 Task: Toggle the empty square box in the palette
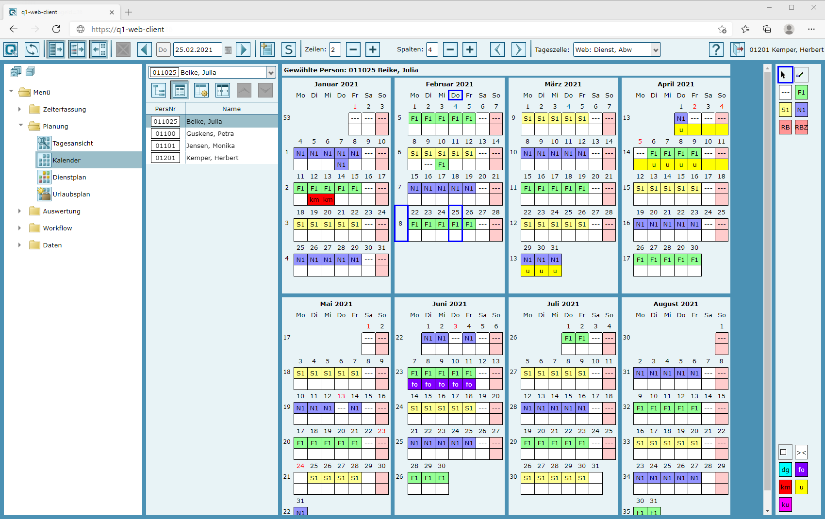point(784,452)
